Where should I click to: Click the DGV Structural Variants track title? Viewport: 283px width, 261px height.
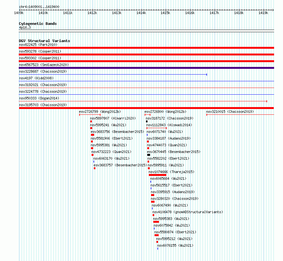[45, 41]
